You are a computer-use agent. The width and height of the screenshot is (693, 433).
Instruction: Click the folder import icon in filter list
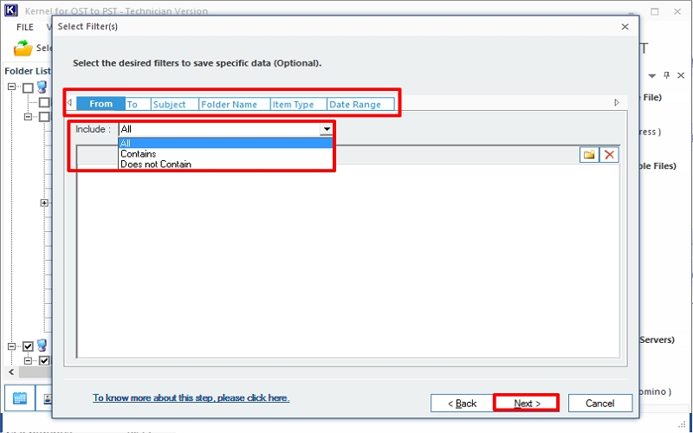click(589, 154)
